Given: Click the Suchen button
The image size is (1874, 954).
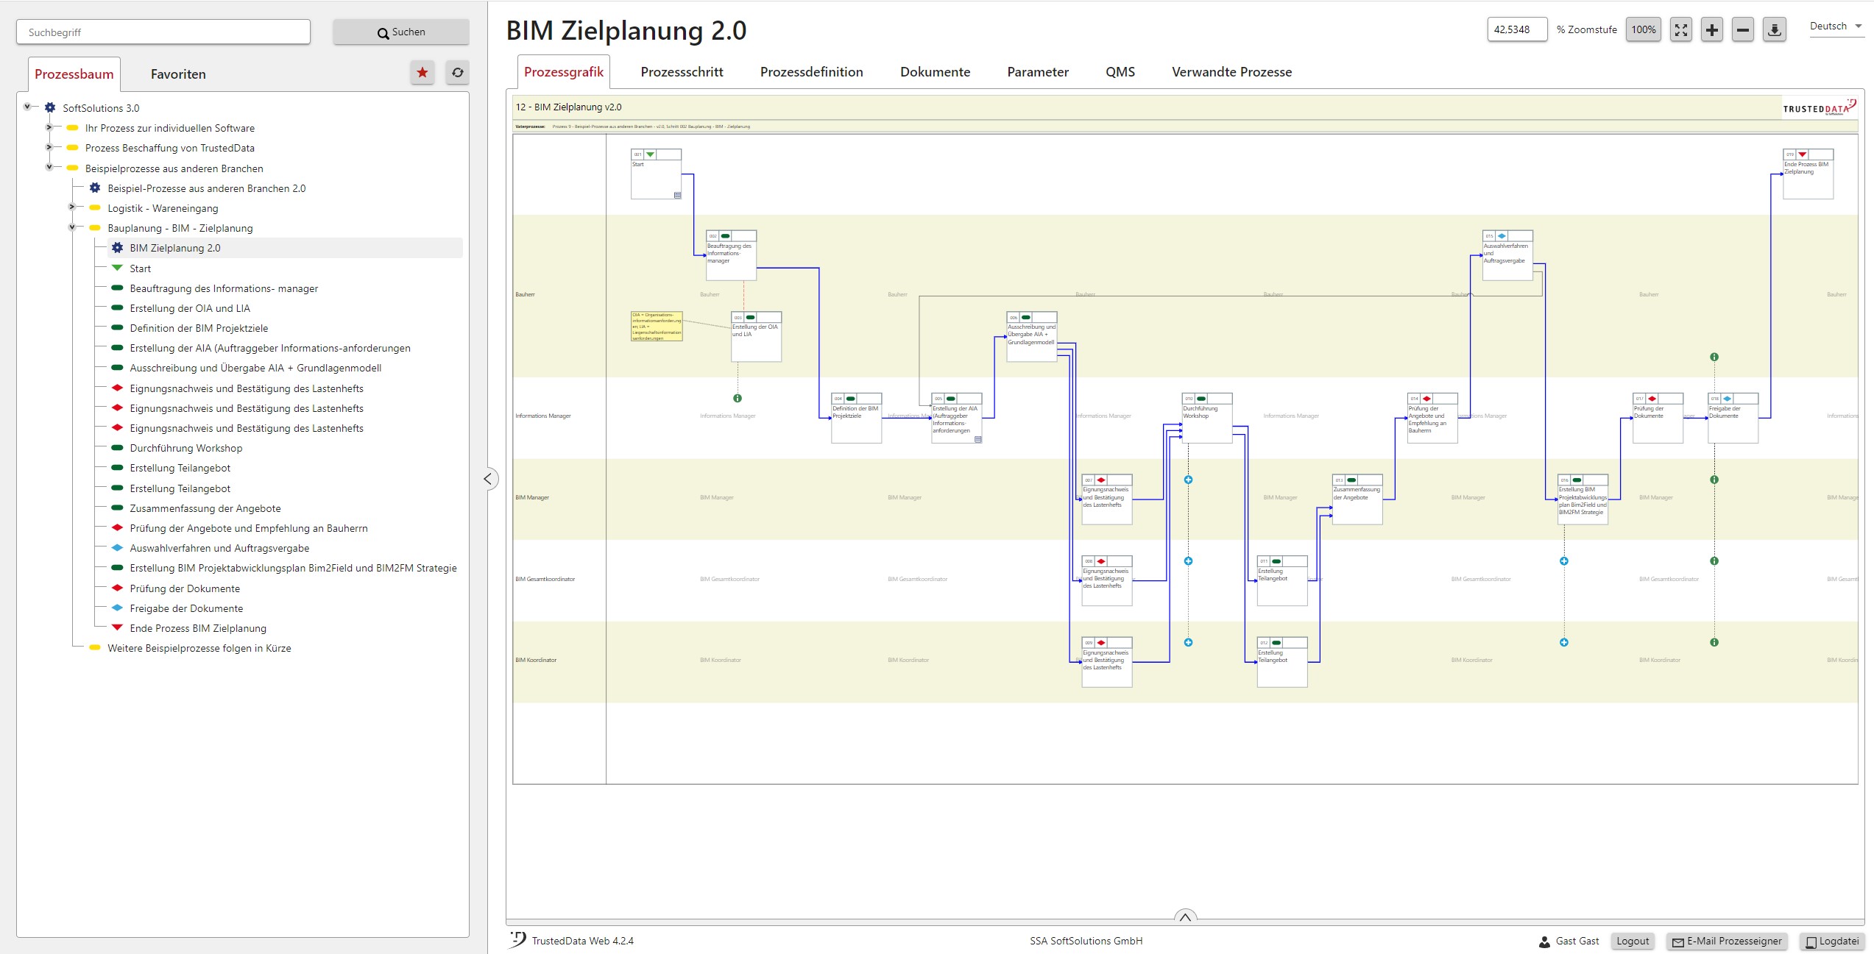Looking at the screenshot, I should pyautogui.click(x=401, y=32).
